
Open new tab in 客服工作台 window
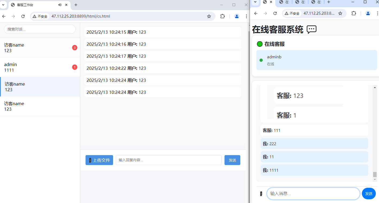76,5
